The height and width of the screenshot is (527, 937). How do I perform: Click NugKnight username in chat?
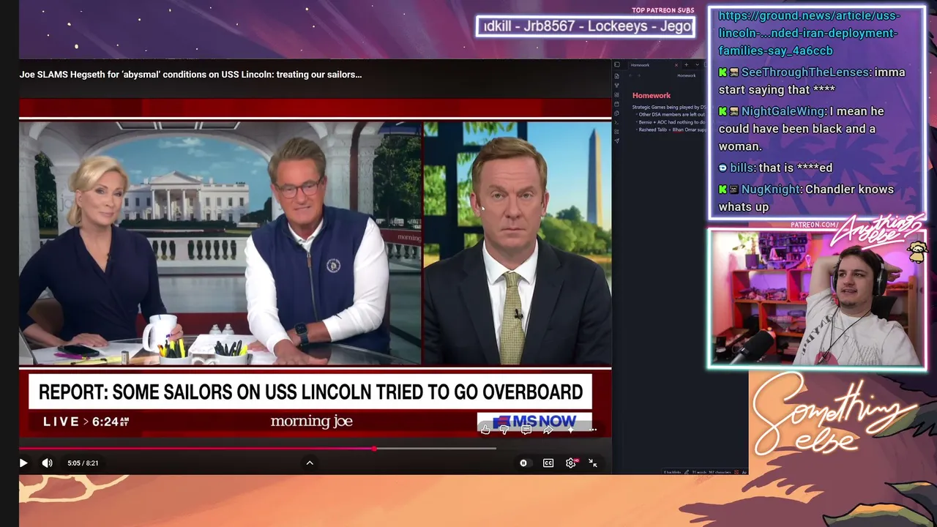point(771,189)
